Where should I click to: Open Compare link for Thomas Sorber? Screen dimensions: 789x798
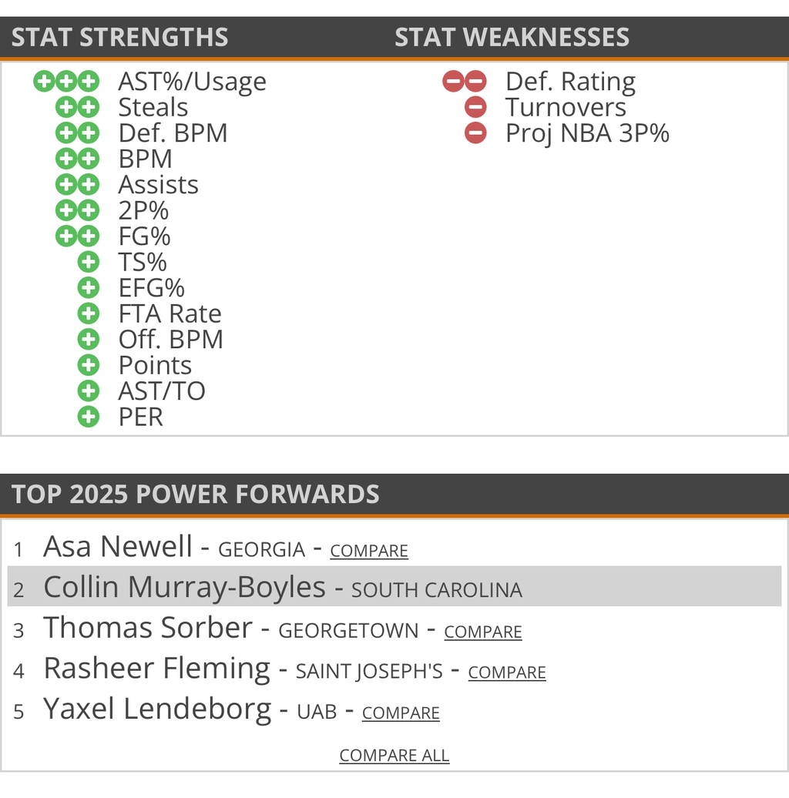tap(483, 632)
